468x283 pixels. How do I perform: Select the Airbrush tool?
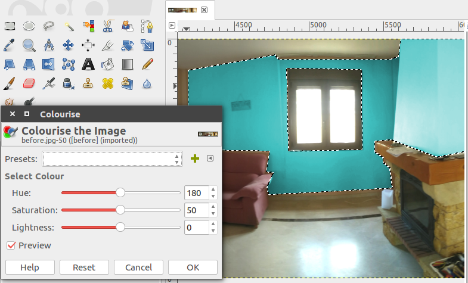49,83
